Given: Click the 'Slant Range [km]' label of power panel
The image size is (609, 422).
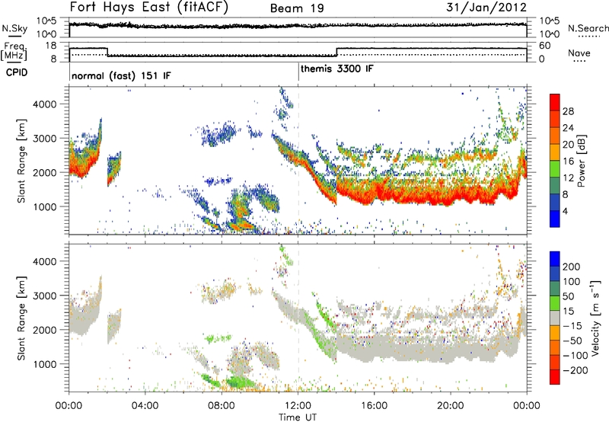Looking at the screenshot, I should tap(21, 161).
